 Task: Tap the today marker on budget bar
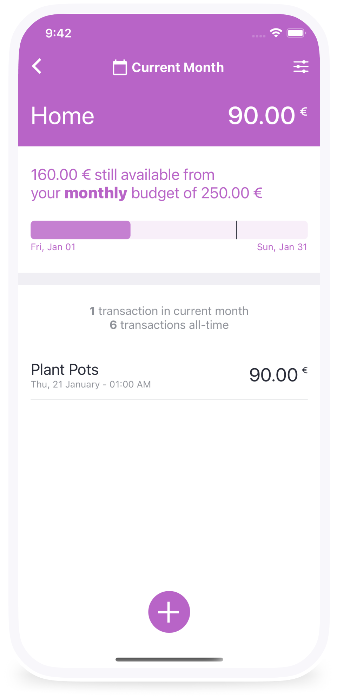(237, 230)
